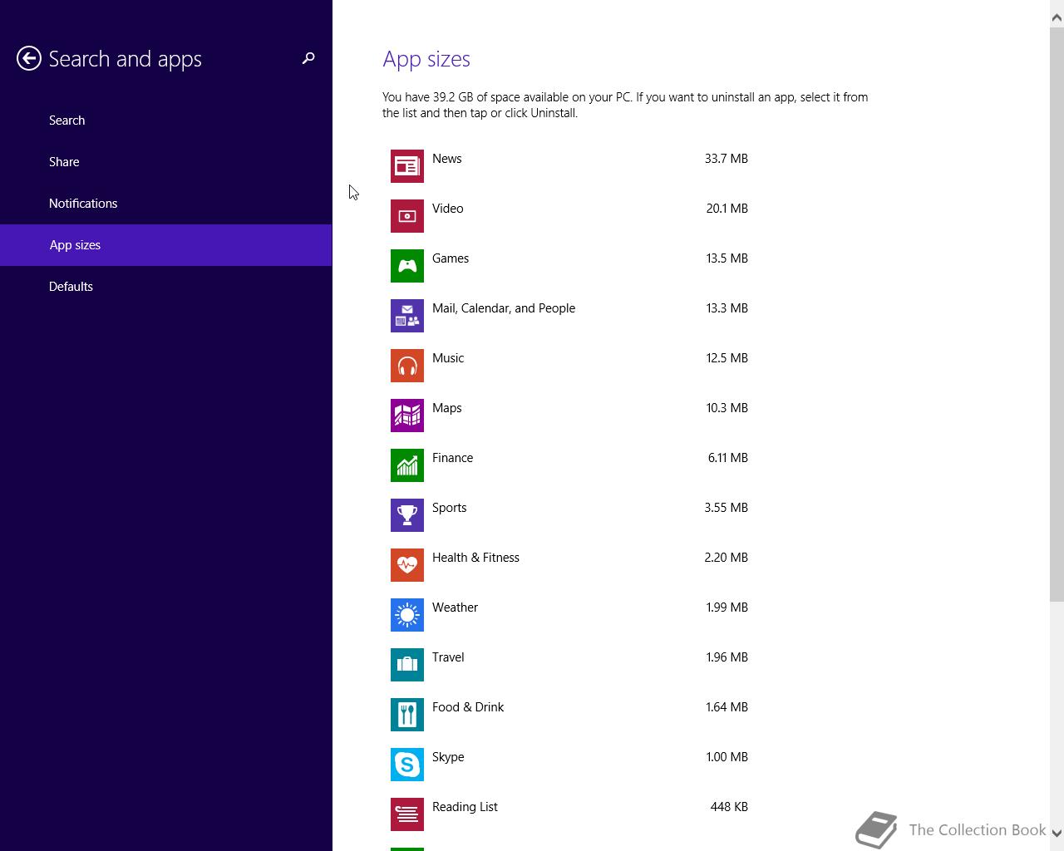Click the 33.7 MB size value
1064x851 pixels.
[x=727, y=159]
